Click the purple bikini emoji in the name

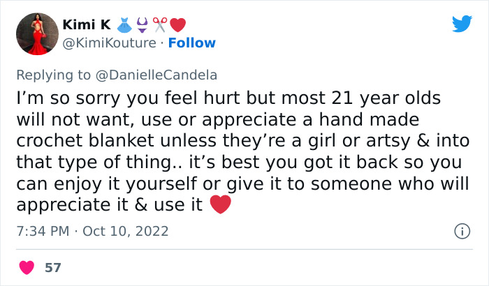[x=142, y=24]
